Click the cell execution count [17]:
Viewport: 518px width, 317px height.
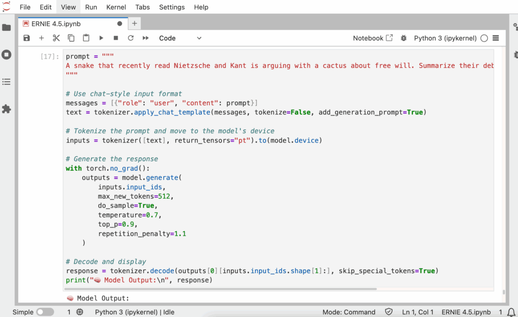click(50, 57)
